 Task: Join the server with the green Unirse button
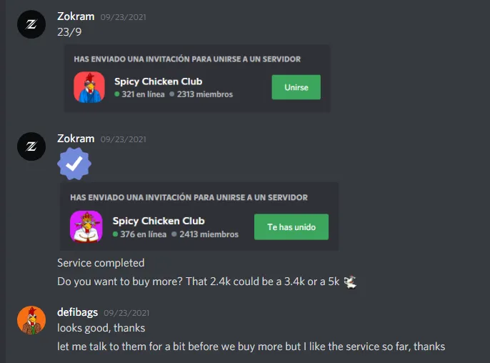[296, 87]
